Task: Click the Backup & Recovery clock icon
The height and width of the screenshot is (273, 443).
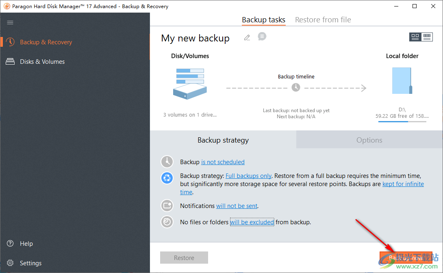Action: pos(10,42)
